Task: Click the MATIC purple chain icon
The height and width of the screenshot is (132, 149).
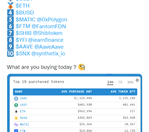Action: tap(16, 125)
